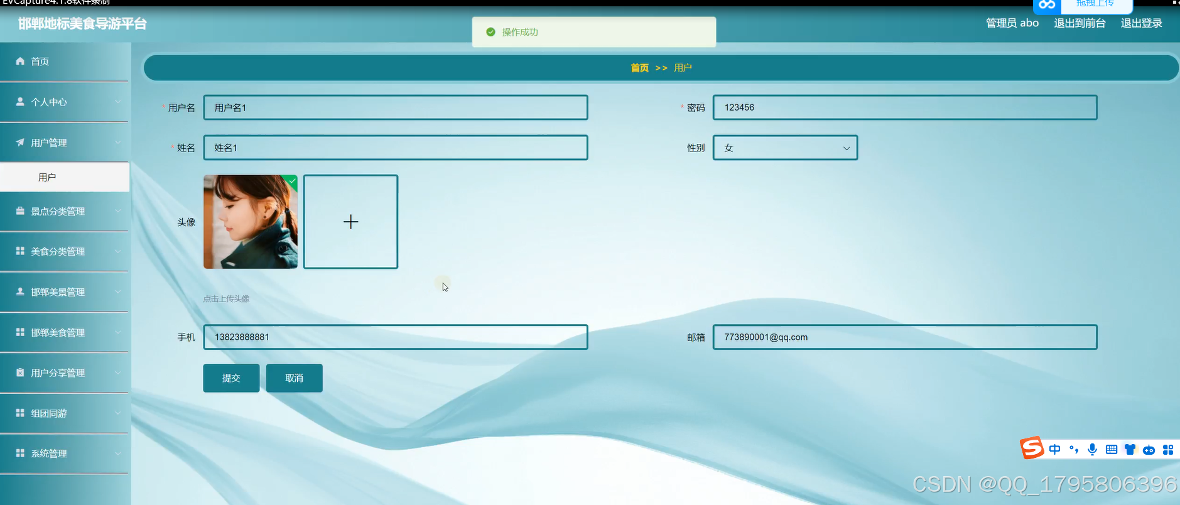1180x505 pixels.
Task: Click the 用户名 input field
Action: [396, 107]
